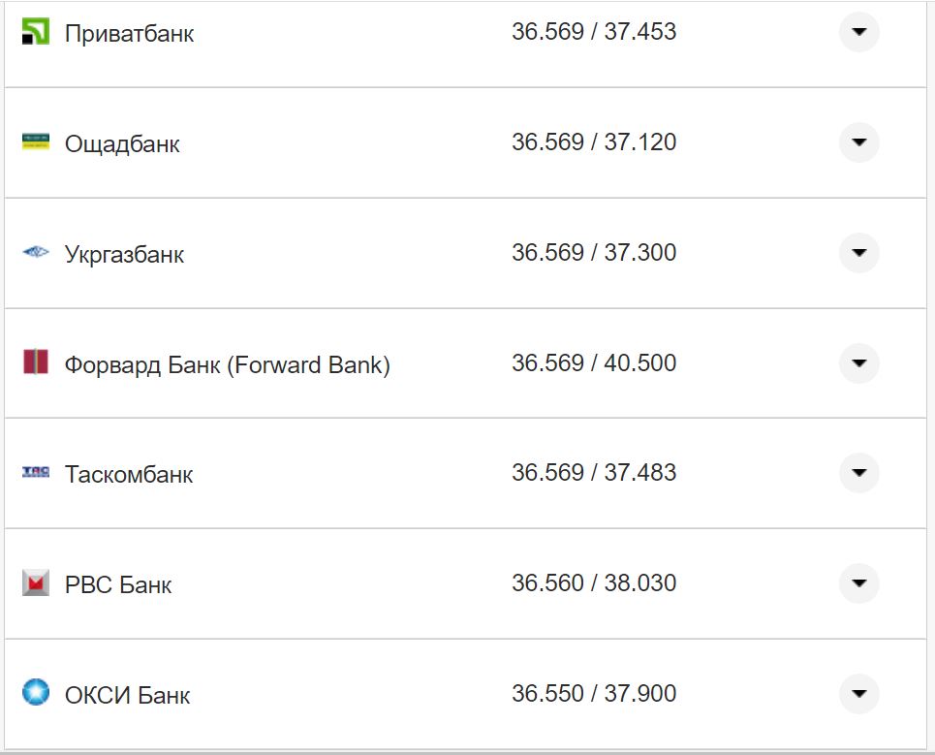This screenshot has width=935, height=755.
Task: Click the Укргазбанк logo icon
Action: [35, 253]
